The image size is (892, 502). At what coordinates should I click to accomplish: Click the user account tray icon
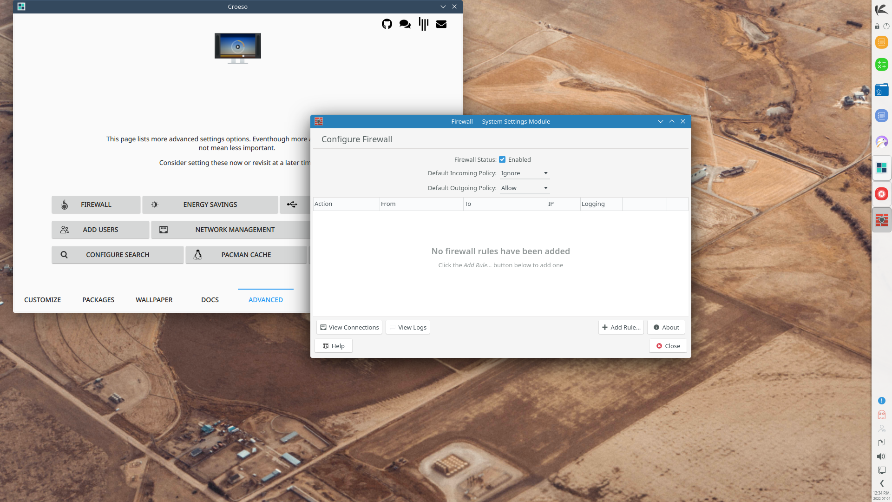(x=881, y=429)
